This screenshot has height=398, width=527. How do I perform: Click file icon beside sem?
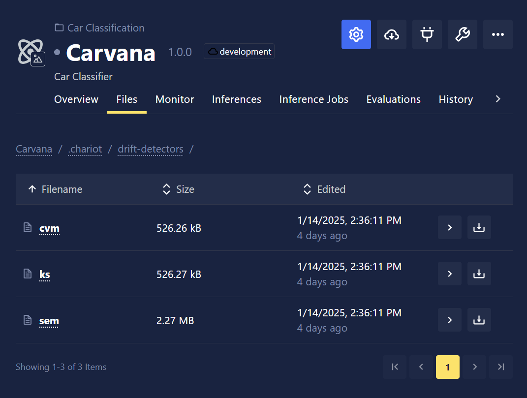coord(28,320)
